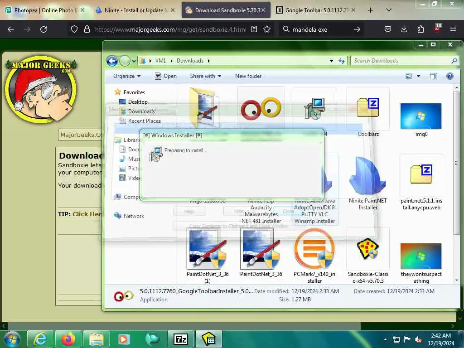Close the Download Sandboxie tab
The height and width of the screenshot is (348, 464).
[x=263, y=10]
